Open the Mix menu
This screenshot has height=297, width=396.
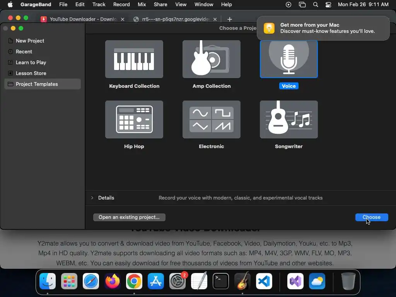[142, 5]
